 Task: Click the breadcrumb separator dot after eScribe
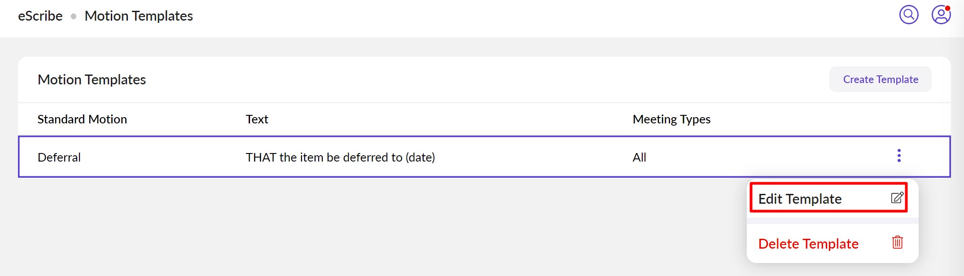click(74, 16)
